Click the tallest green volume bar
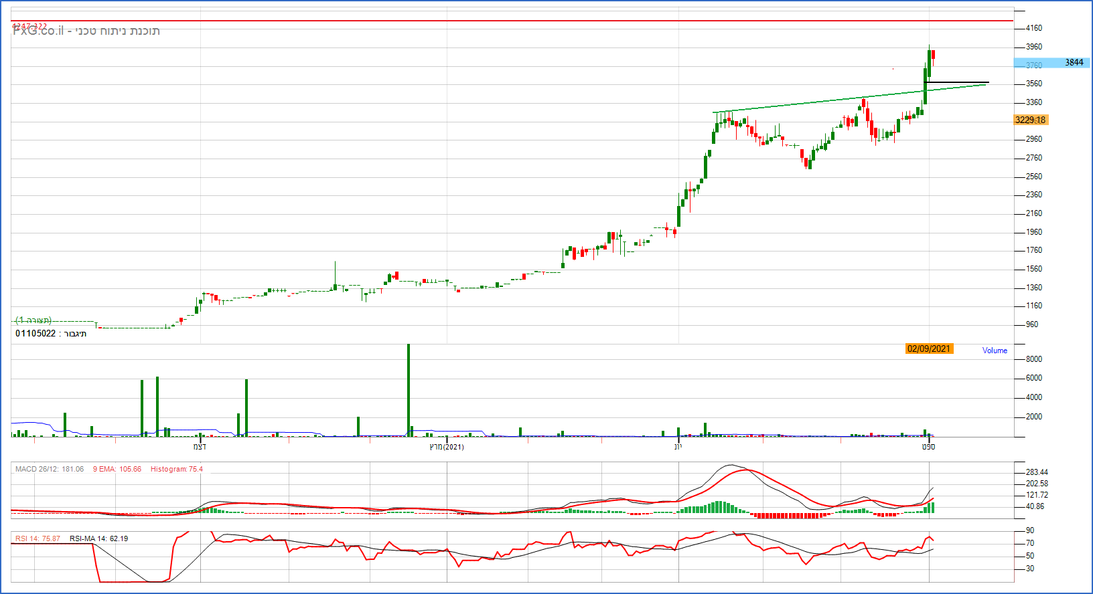Image resolution: width=1093 pixels, height=594 pixels. (x=409, y=388)
